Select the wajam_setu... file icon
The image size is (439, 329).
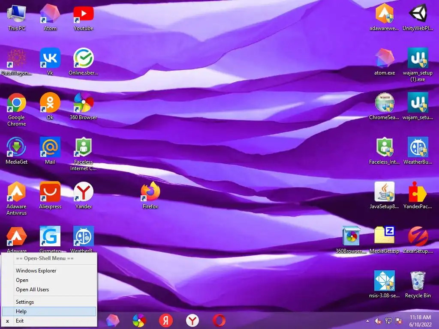click(x=418, y=107)
